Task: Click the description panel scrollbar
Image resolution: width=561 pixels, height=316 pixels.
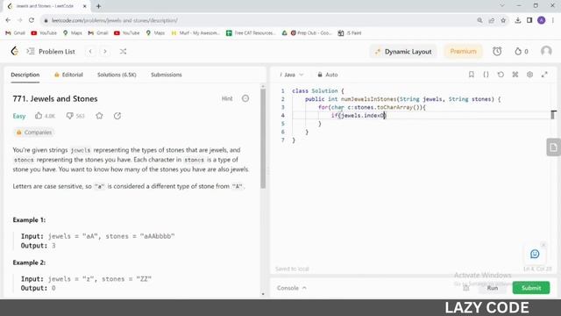Action: pos(263,139)
